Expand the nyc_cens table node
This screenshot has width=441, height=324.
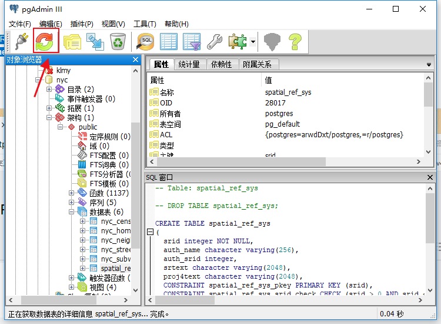[83, 221]
